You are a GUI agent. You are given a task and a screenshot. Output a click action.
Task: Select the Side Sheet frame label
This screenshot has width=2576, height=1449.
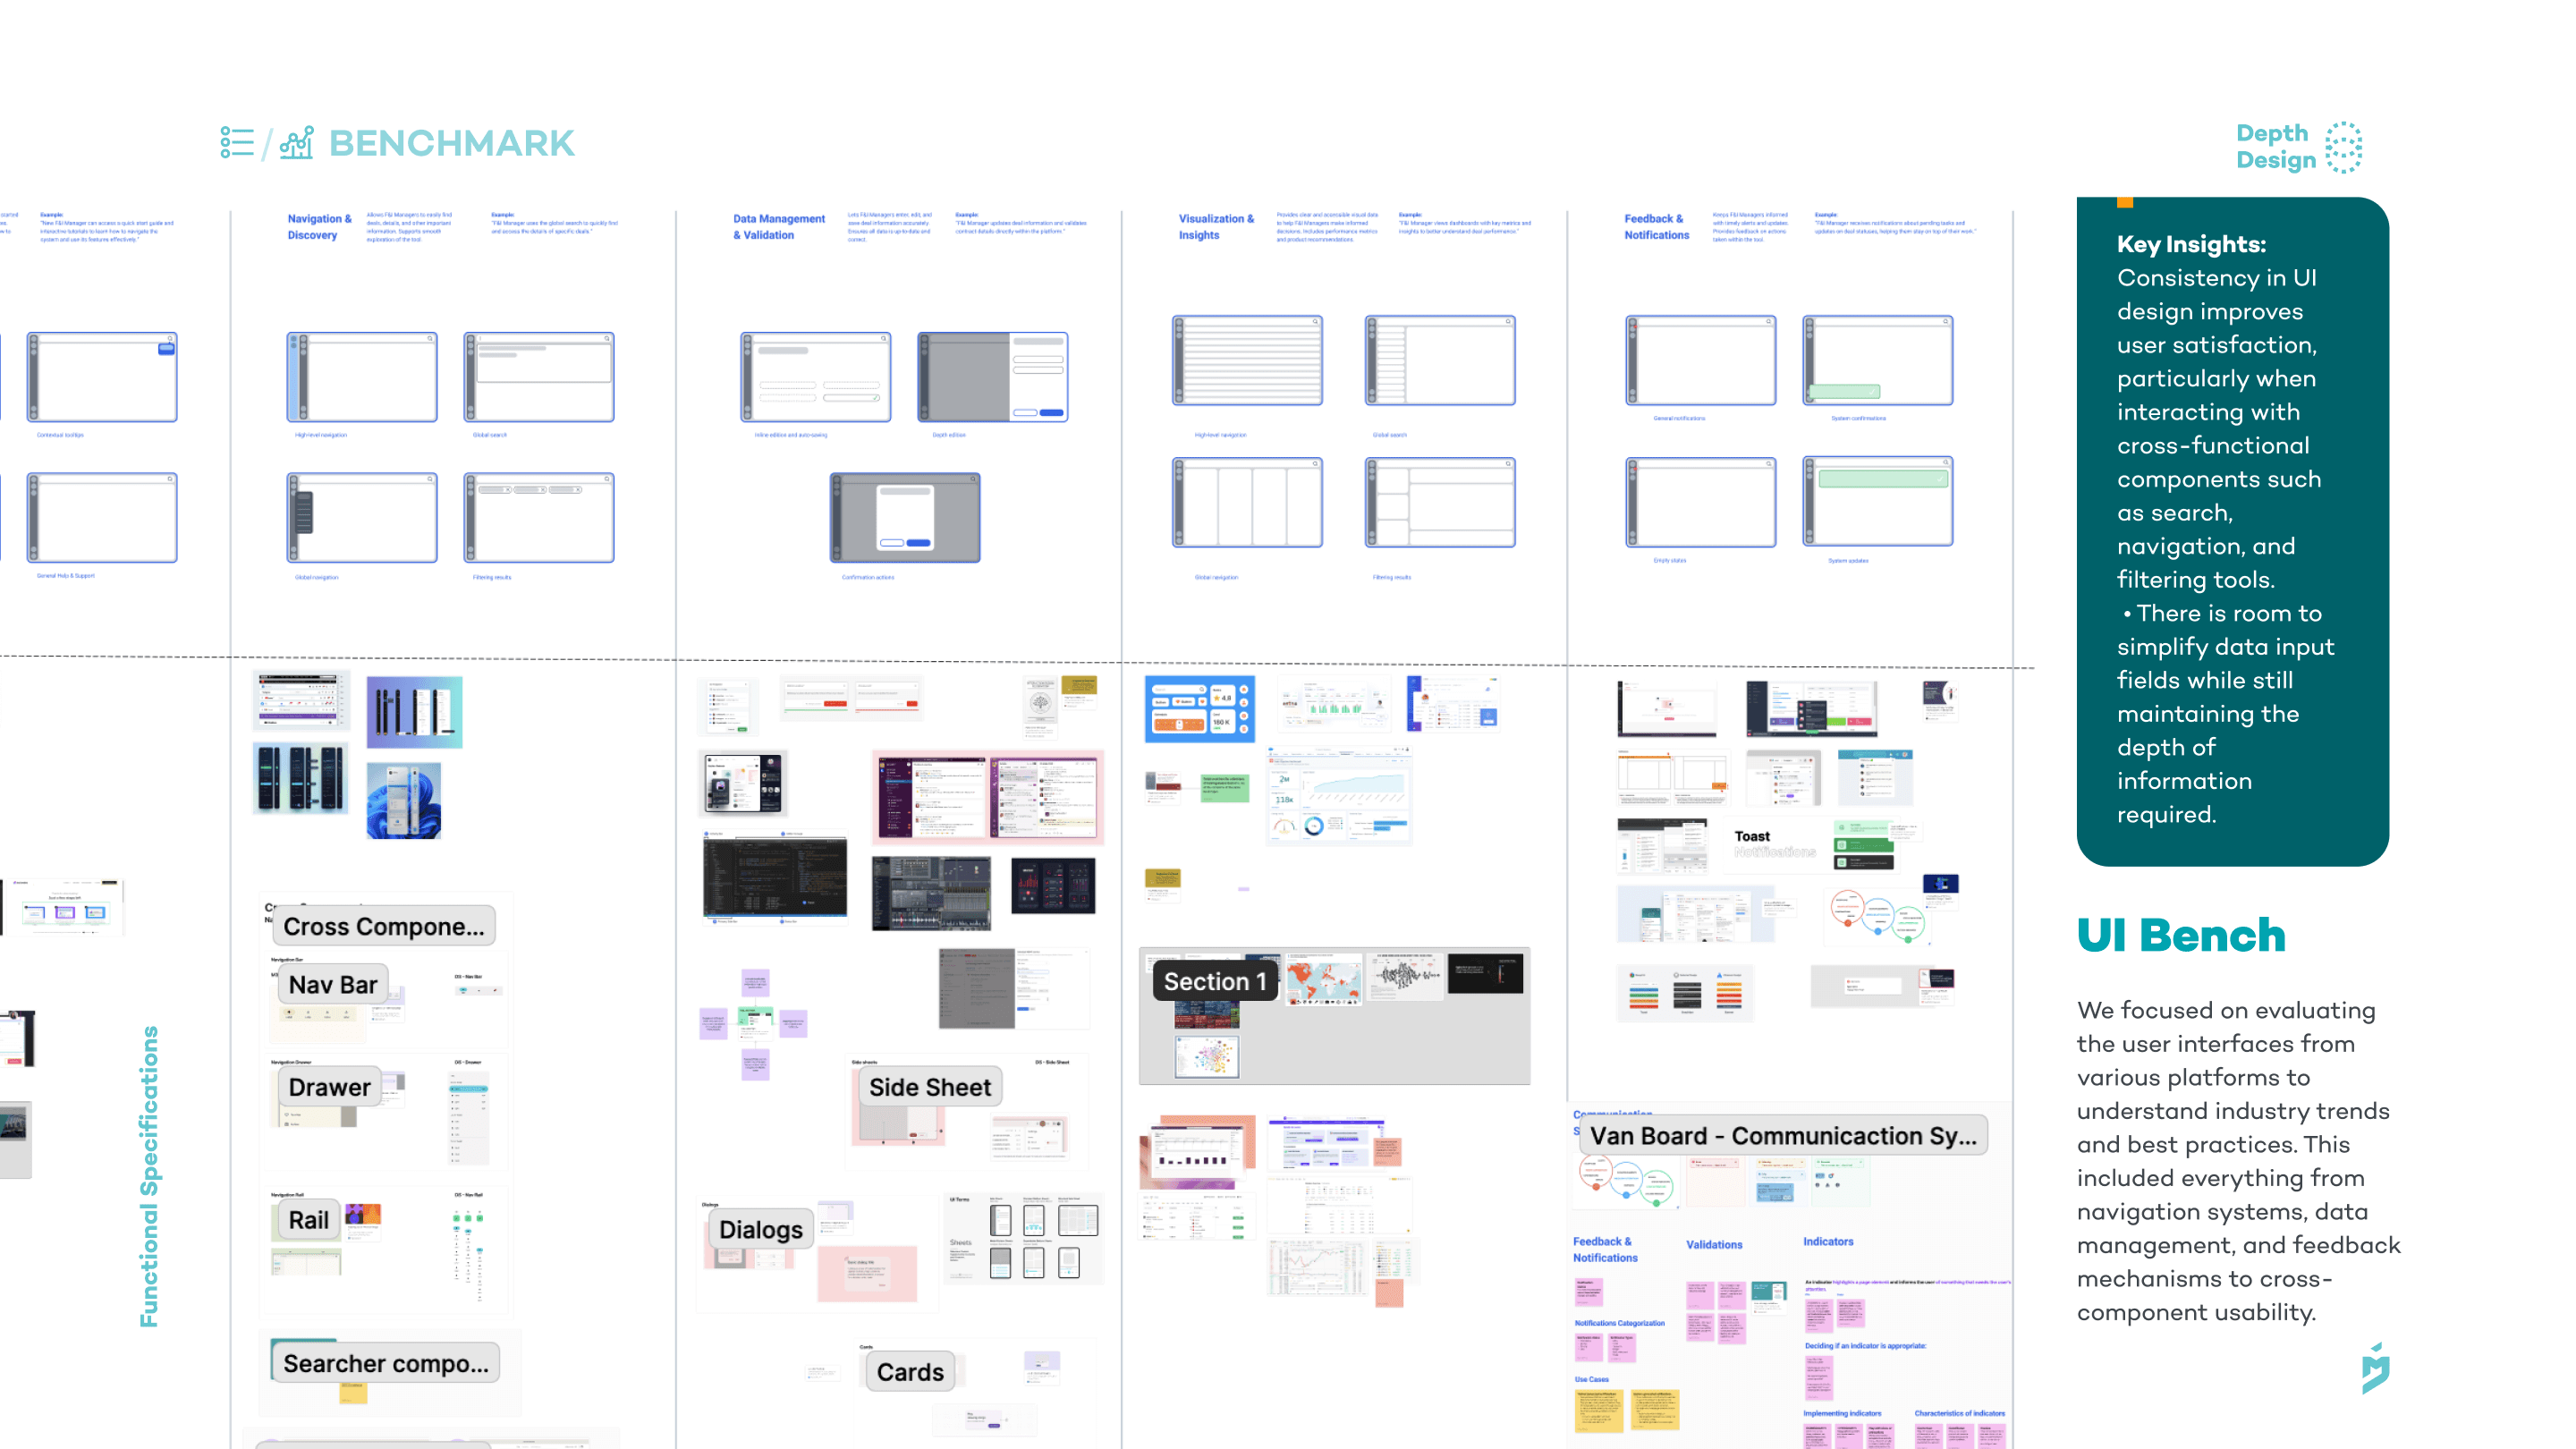[x=930, y=1087]
